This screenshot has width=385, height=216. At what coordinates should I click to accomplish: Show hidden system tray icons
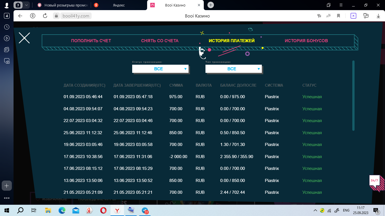(315, 210)
